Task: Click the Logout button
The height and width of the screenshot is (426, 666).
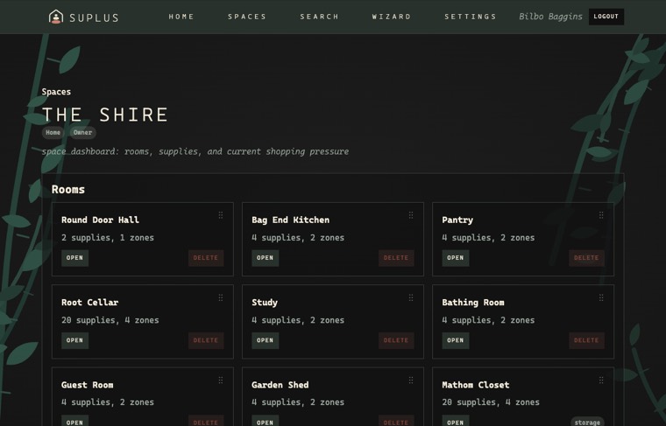Action: (x=606, y=17)
